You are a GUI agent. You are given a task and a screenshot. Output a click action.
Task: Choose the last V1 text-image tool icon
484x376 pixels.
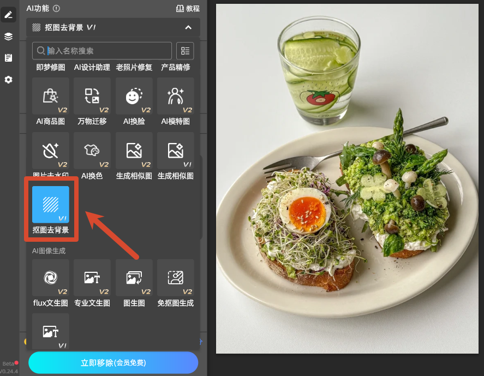(x=51, y=332)
